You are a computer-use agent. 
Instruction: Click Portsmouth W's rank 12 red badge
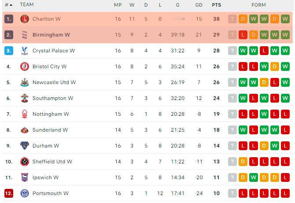pyautogui.click(x=9, y=193)
